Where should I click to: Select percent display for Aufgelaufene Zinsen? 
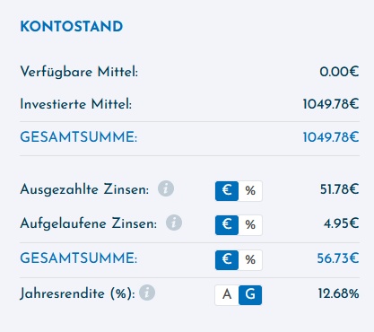(250, 224)
